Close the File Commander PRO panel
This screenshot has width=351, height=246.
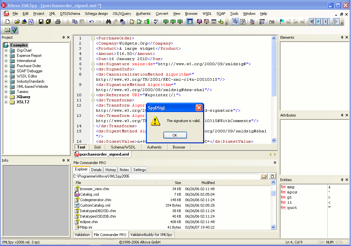tap(275, 163)
